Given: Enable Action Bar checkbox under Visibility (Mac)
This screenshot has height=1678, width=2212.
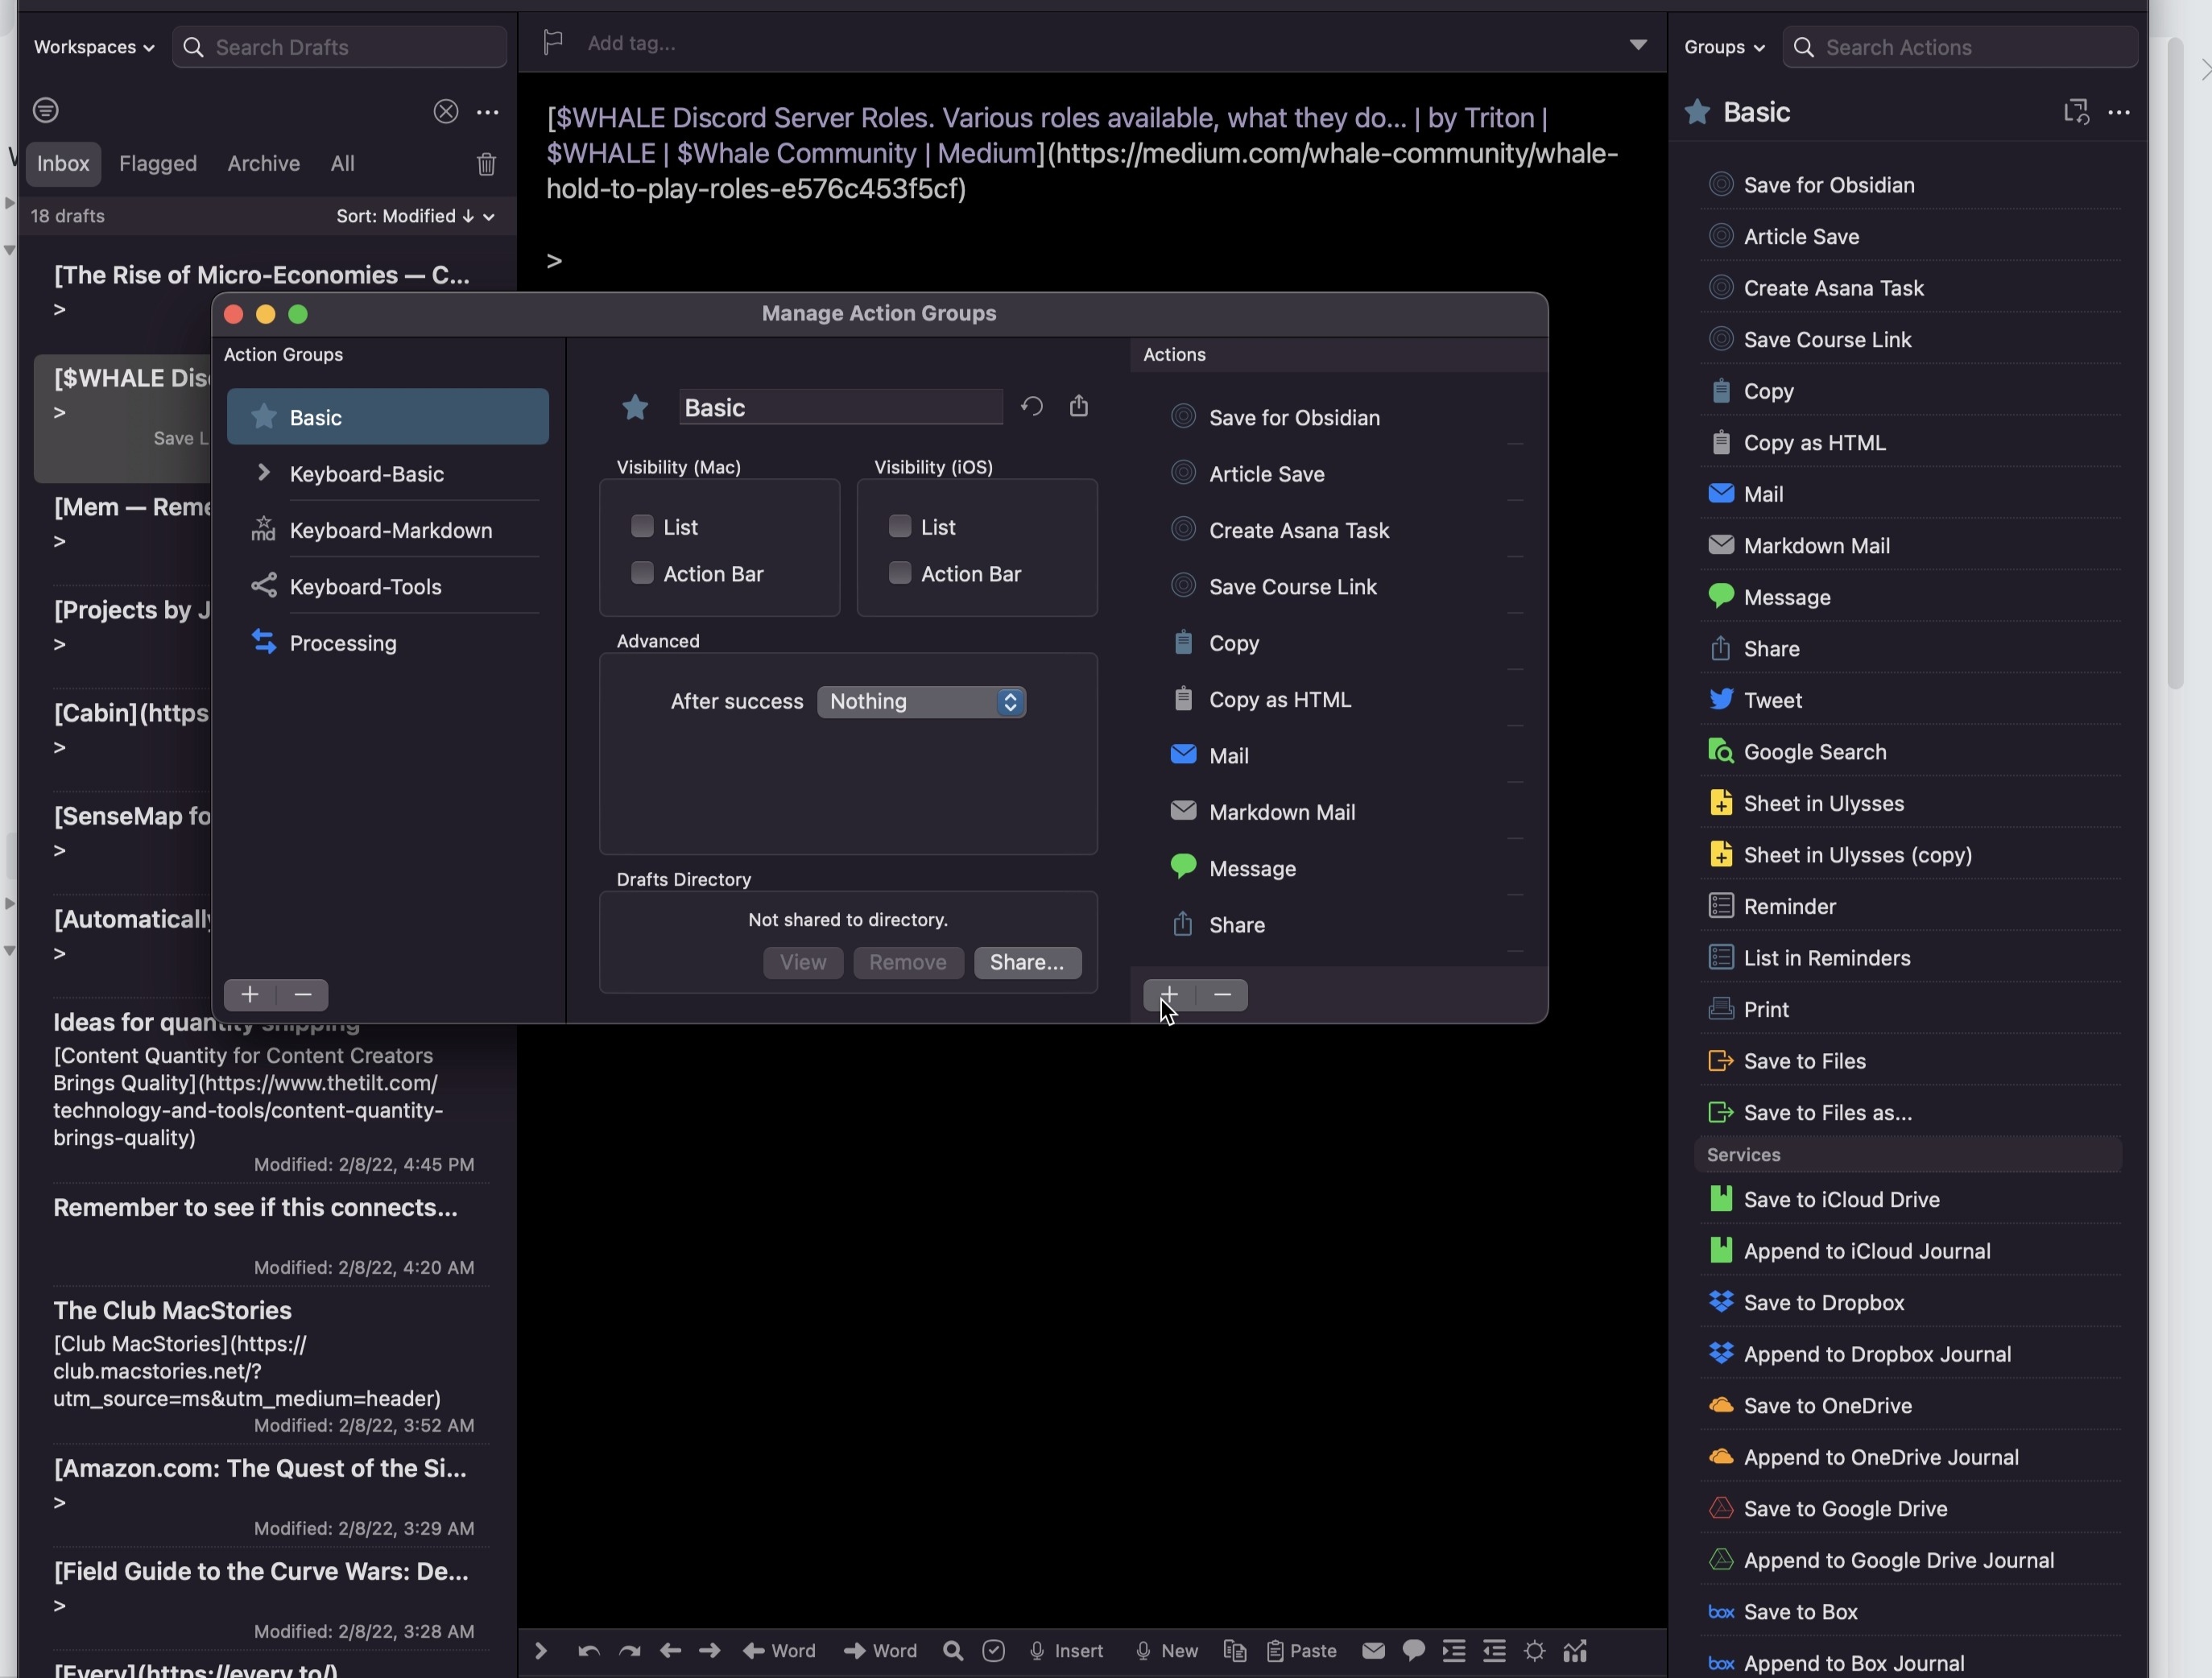Looking at the screenshot, I should pyautogui.click(x=642, y=573).
